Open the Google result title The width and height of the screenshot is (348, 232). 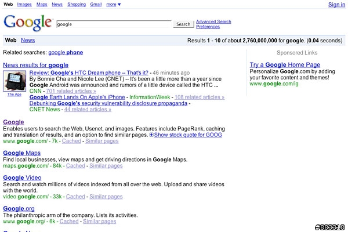(x=13, y=122)
